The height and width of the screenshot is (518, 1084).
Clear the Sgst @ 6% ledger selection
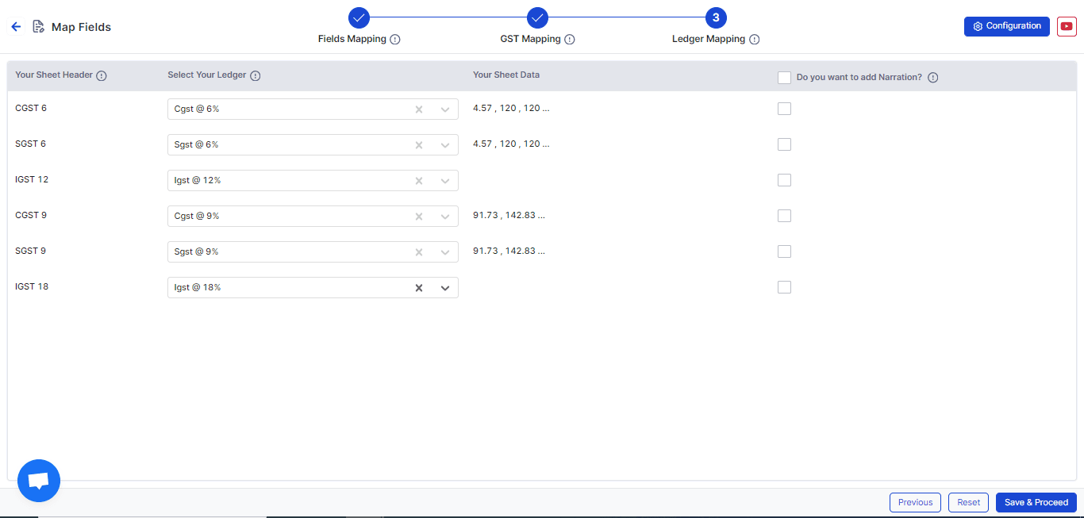tap(419, 145)
